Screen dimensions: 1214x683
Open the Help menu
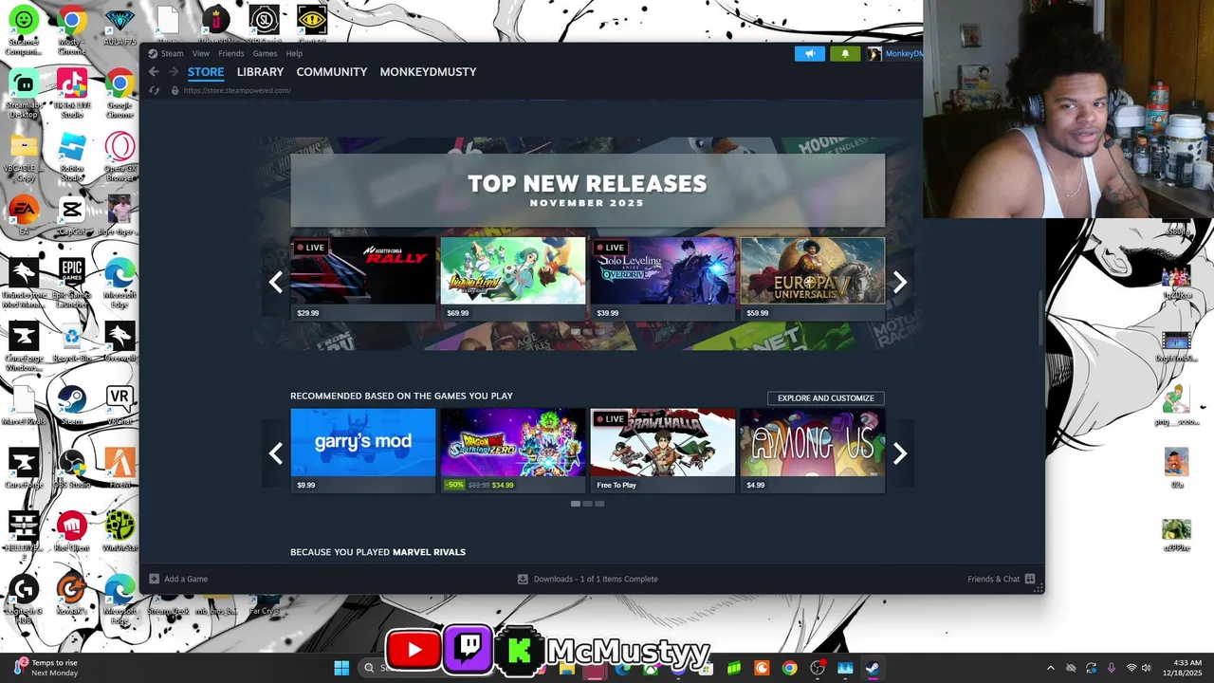pos(294,54)
